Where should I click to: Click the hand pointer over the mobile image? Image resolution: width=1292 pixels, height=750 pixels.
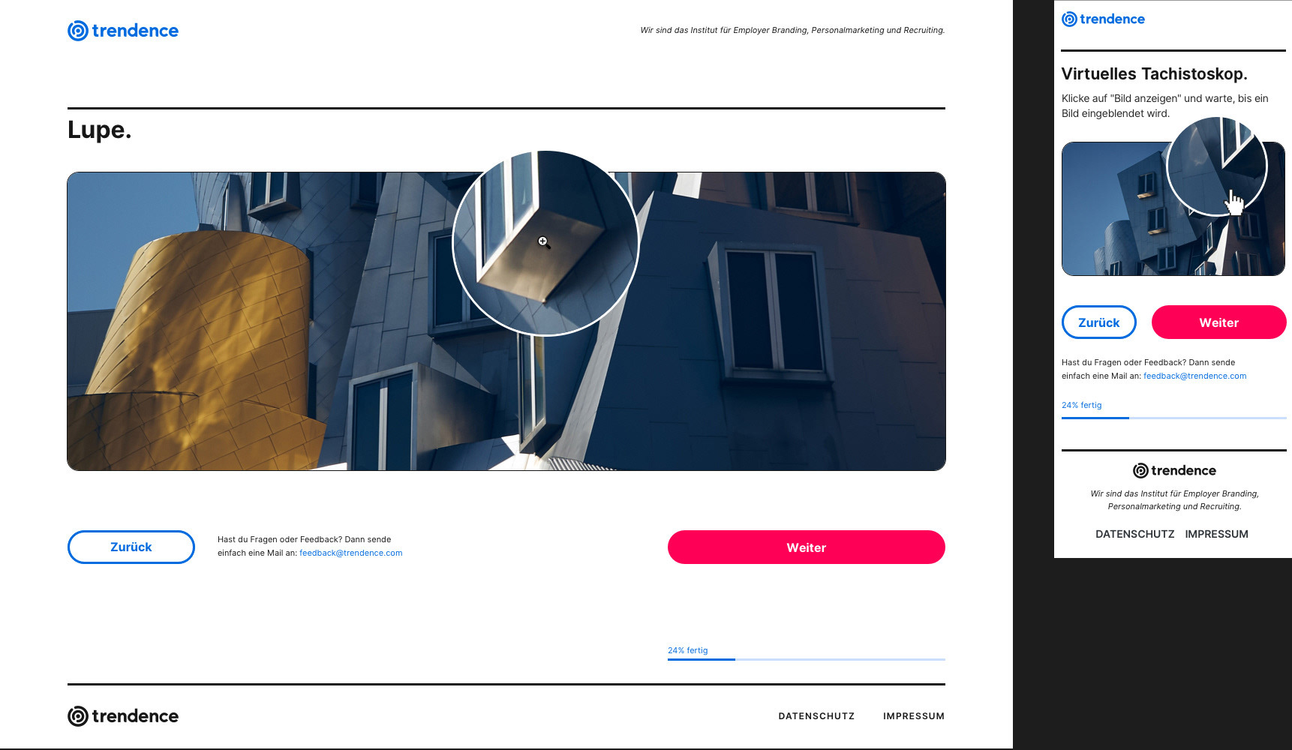(1233, 202)
